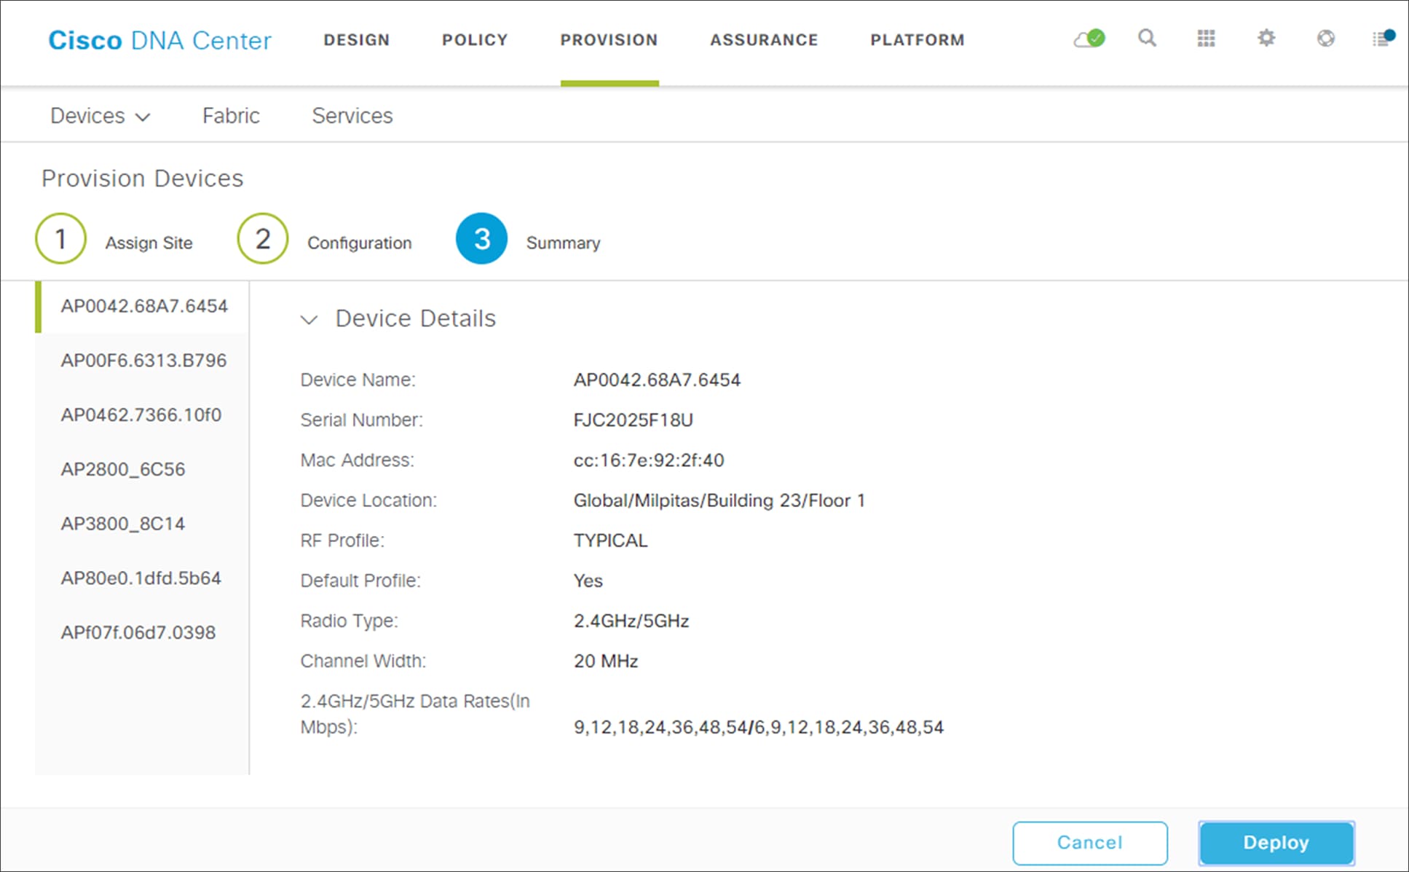Select device AP80e0.1dfd.5b64

tap(141, 578)
